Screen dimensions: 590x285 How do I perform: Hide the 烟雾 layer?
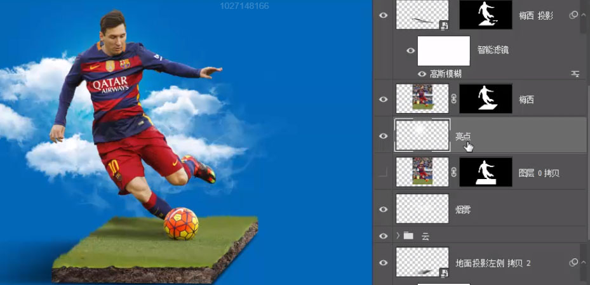pyautogui.click(x=383, y=209)
